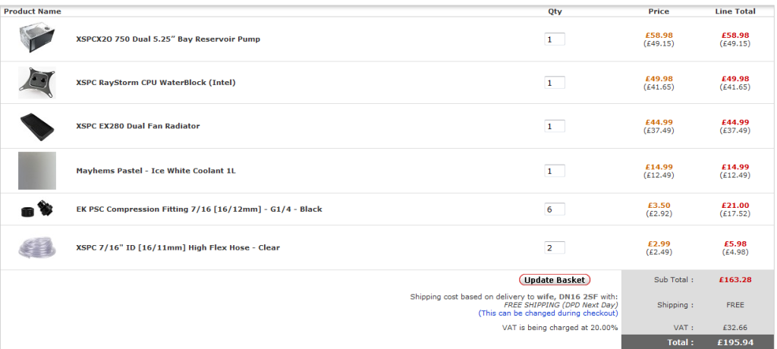Focus the EX280 Radiator quantity box
This screenshot has width=777, height=349.
[554, 126]
